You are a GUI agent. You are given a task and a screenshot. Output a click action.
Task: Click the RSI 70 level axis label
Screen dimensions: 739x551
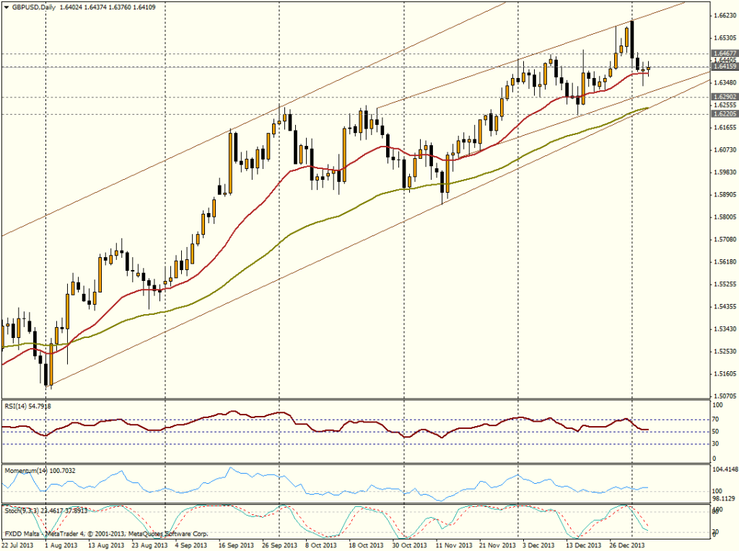[716, 418]
